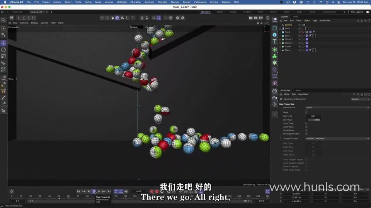Click the search magnifier icon at top left

click(3, 20)
